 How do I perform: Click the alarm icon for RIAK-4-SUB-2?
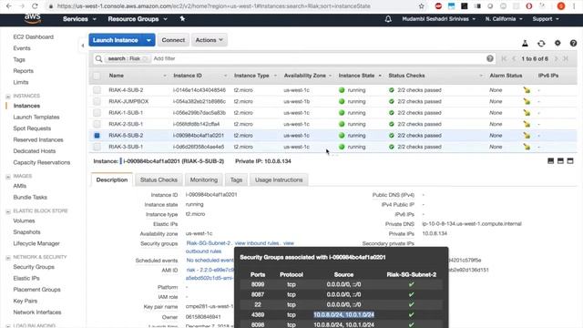click(527, 90)
